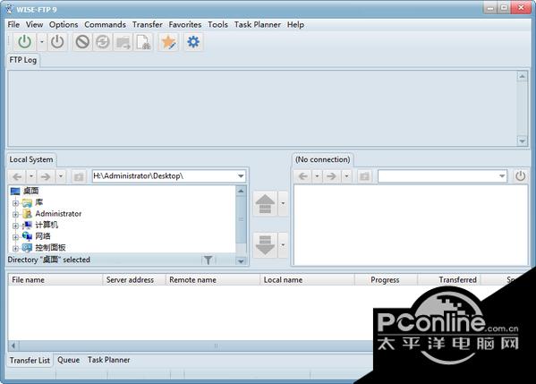The height and width of the screenshot is (384, 536).
Task: Click local panel parent folder icon
Action: (x=79, y=176)
